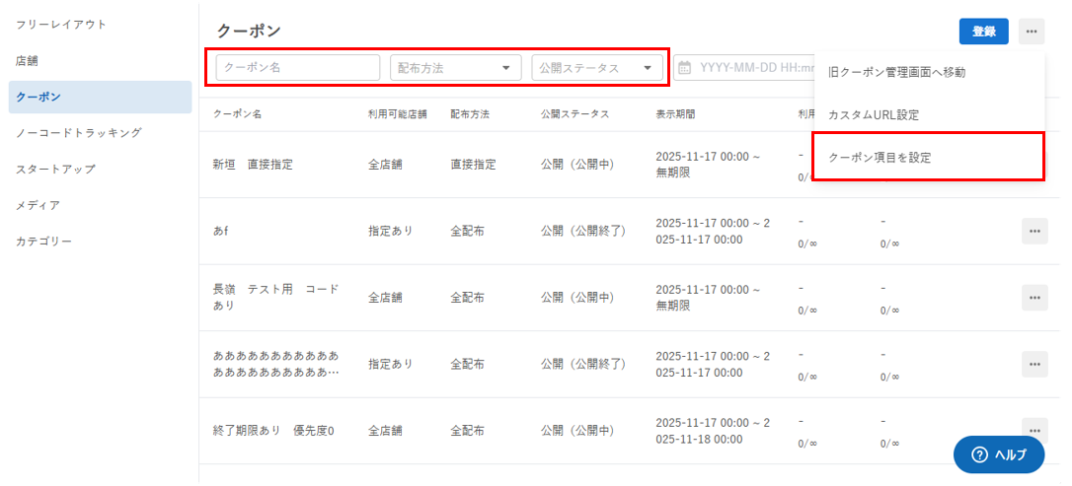Viewport: 1072px width, 486px height.
Task: Click the クーポン page heading
Action: tap(249, 31)
